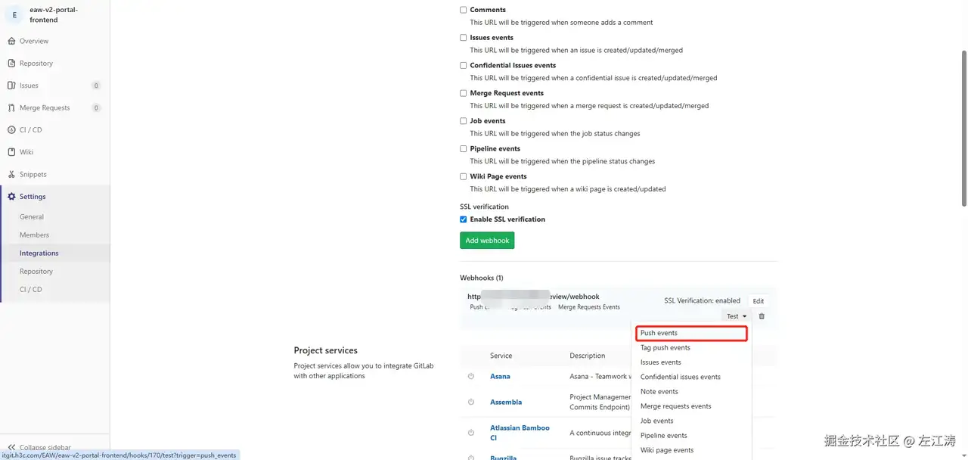Click the Settings gear icon
Image resolution: width=968 pixels, height=460 pixels.
pyautogui.click(x=11, y=197)
